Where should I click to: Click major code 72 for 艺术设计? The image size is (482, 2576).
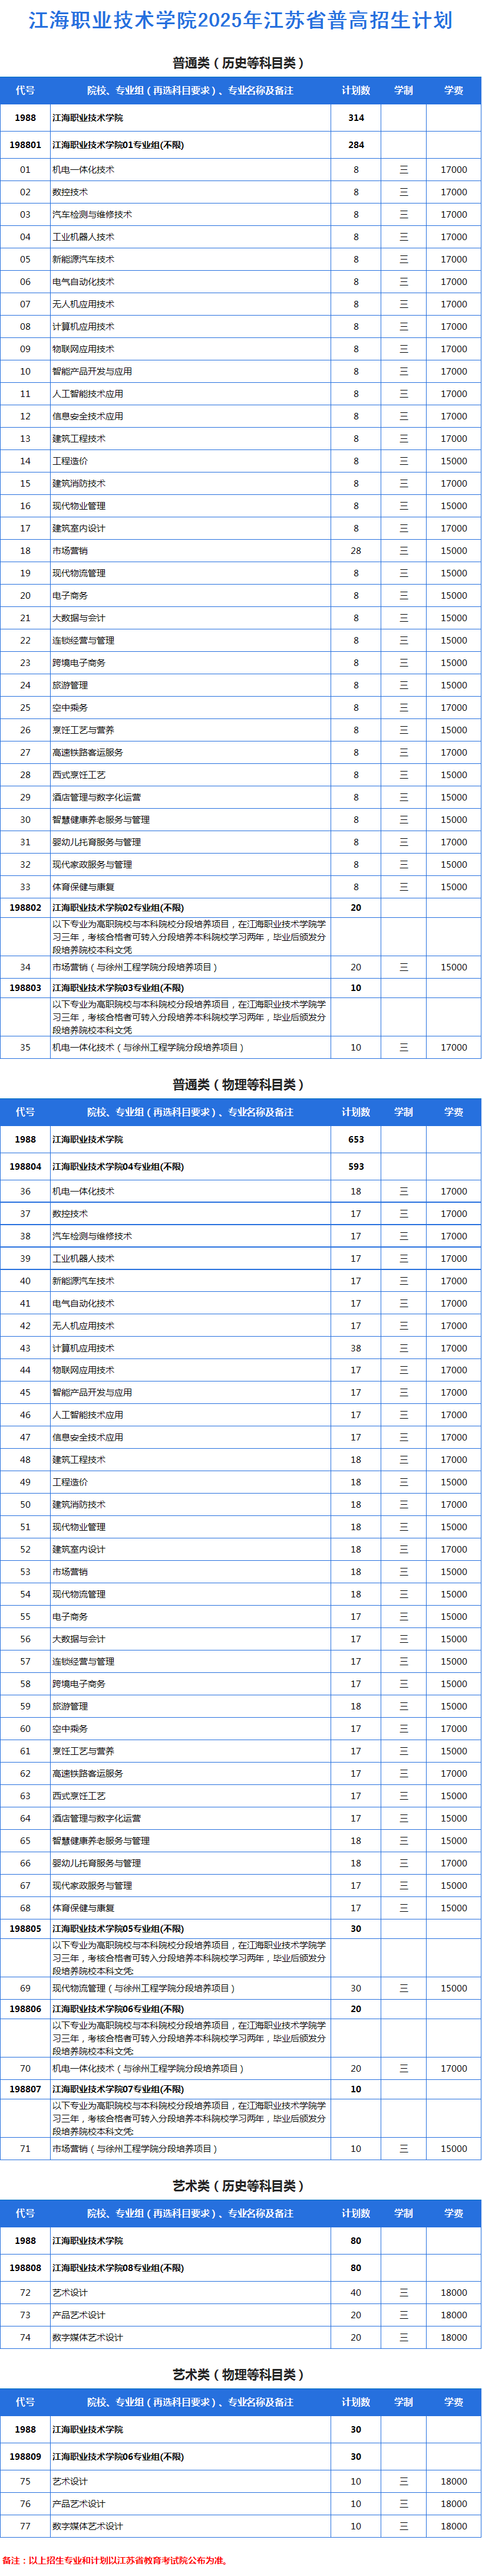coord(25,2292)
